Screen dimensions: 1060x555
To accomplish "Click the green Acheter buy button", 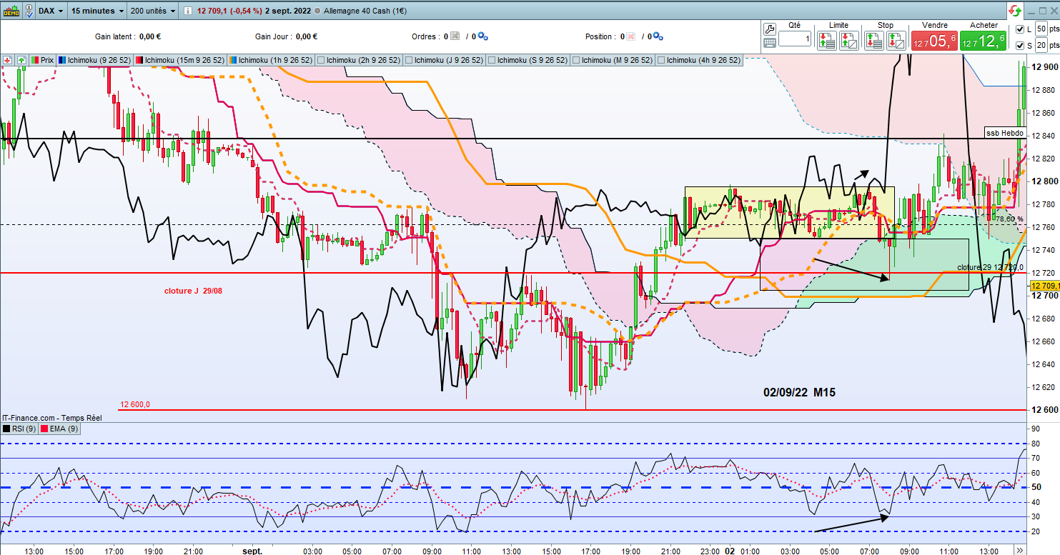I will [x=983, y=41].
